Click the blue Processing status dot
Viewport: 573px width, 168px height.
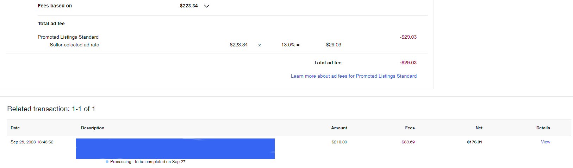coord(107,162)
